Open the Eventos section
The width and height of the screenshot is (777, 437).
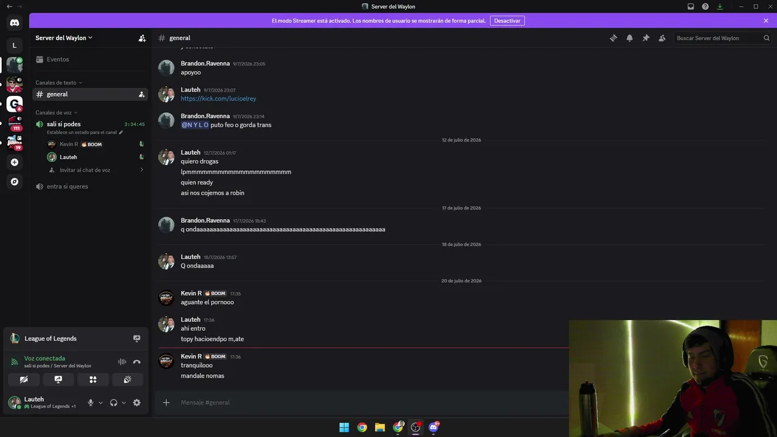pos(90,59)
